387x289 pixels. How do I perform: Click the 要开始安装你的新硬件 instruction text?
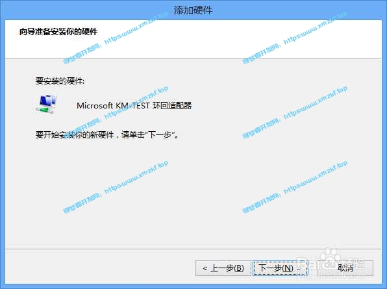pos(106,135)
